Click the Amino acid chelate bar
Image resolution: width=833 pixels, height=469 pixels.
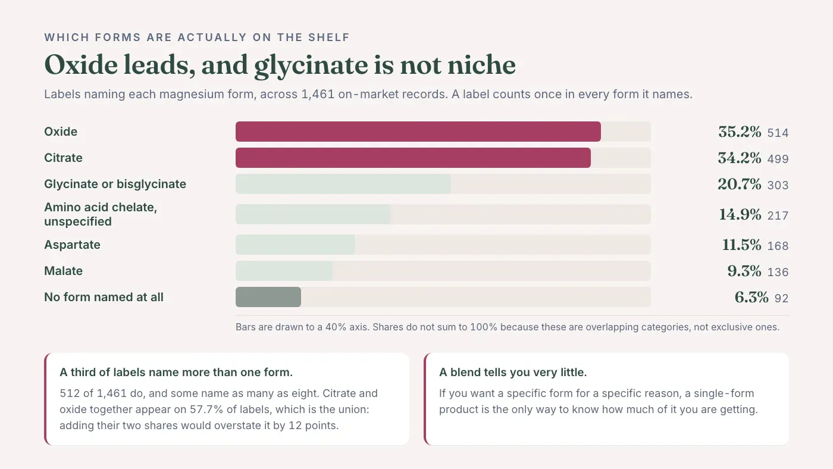pyautogui.click(x=313, y=214)
